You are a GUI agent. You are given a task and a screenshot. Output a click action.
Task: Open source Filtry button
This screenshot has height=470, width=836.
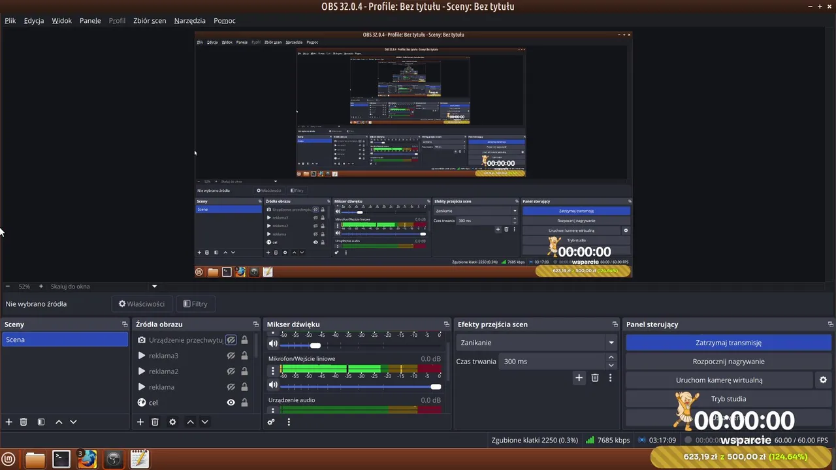tap(195, 304)
